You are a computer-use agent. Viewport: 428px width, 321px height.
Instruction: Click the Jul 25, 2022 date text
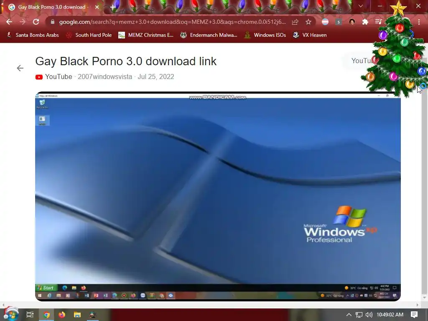tap(156, 77)
